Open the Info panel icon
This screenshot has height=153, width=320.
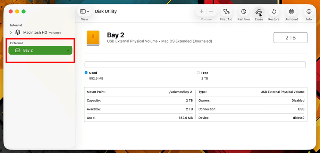309,12
